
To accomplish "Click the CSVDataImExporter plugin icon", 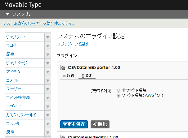I will point(63,67).
